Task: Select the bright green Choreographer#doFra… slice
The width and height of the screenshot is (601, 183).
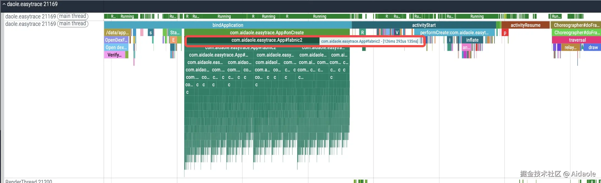Action: (576, 32)
